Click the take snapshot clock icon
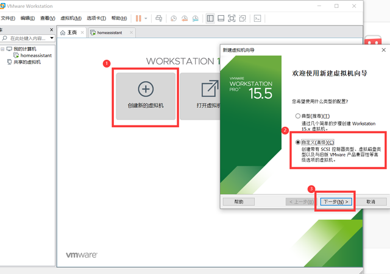The image size is (390, 274). click(173, 18)
